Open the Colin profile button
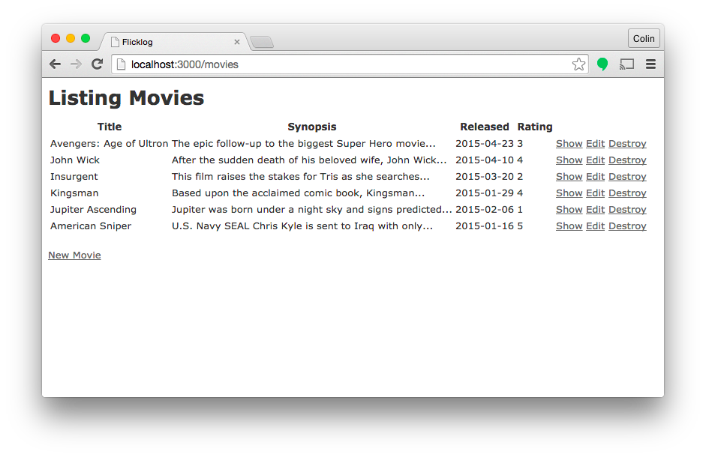This screenshot has height=457, width=706. click(644, 39)
